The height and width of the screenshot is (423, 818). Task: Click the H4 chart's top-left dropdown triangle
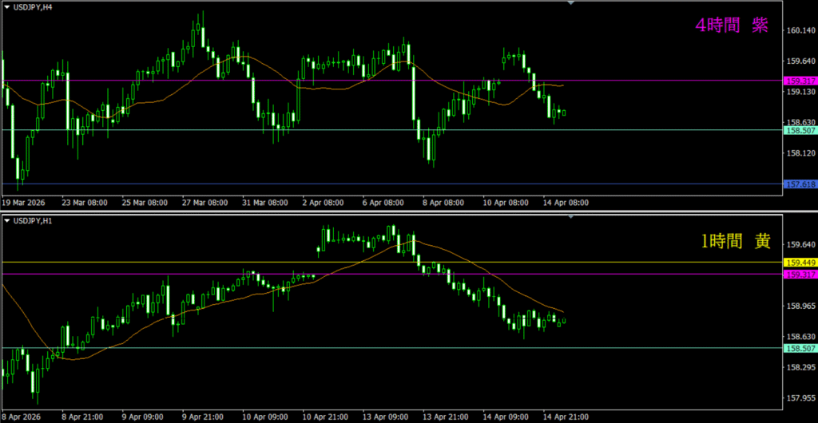pyautogui.click(x=6, y=7)
